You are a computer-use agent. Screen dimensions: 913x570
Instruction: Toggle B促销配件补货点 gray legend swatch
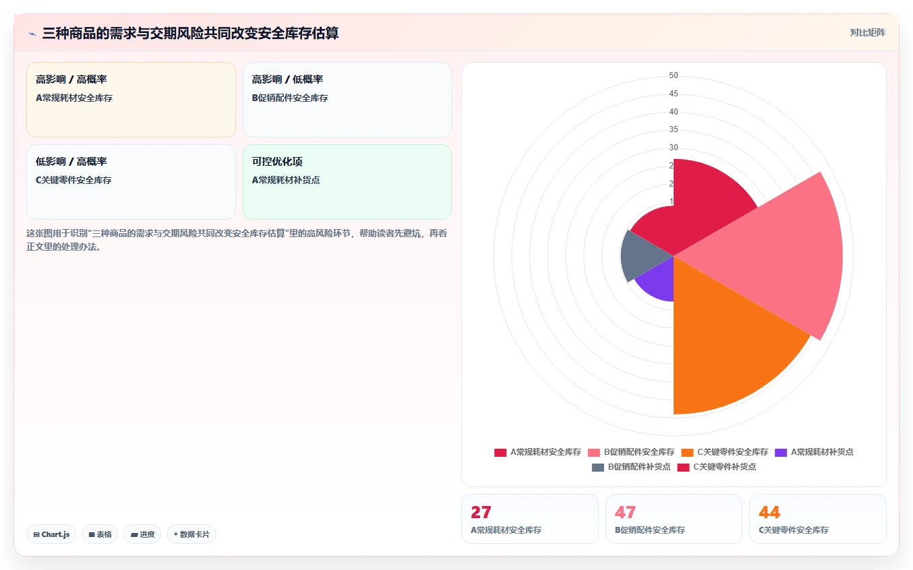tap(598, 468)
